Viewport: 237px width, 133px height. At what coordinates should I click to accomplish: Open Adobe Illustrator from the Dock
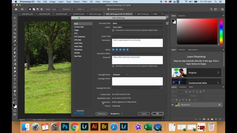click(x=94, y=126)
